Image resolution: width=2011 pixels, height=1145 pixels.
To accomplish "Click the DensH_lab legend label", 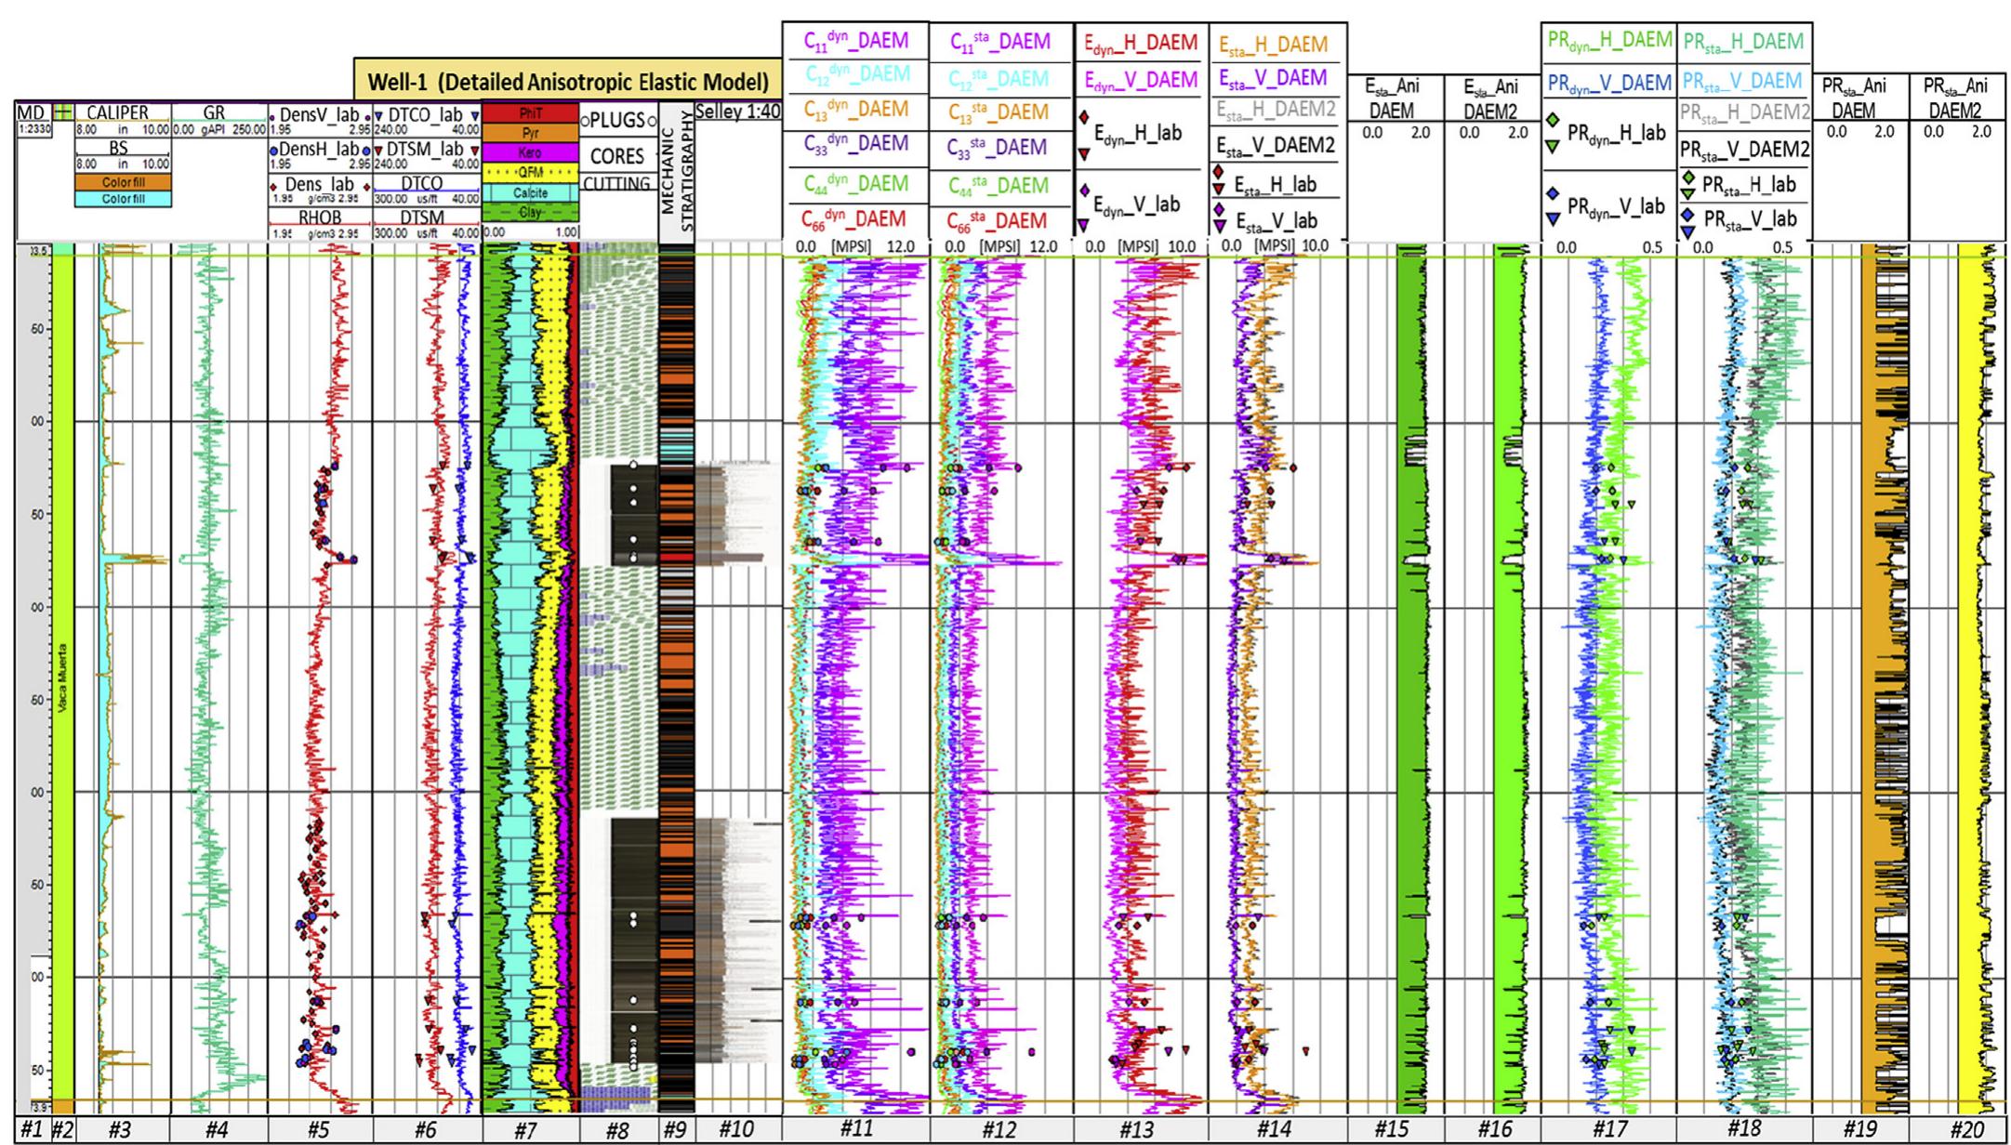I will tap(319, 149).
